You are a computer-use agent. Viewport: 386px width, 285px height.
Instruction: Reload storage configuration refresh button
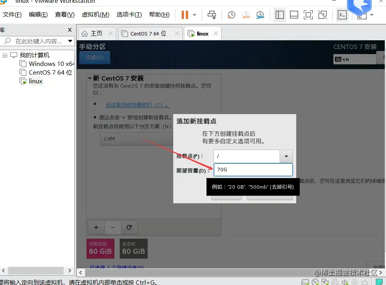click(129, 227)
